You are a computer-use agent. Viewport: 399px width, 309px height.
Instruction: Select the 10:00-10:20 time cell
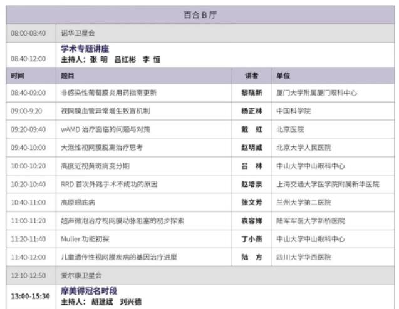pos(28,166)
